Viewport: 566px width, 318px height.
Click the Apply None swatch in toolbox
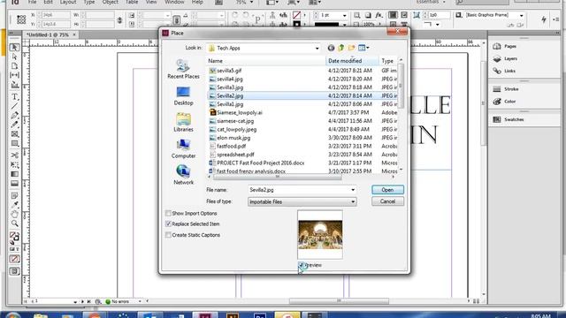tap(14, 259)
